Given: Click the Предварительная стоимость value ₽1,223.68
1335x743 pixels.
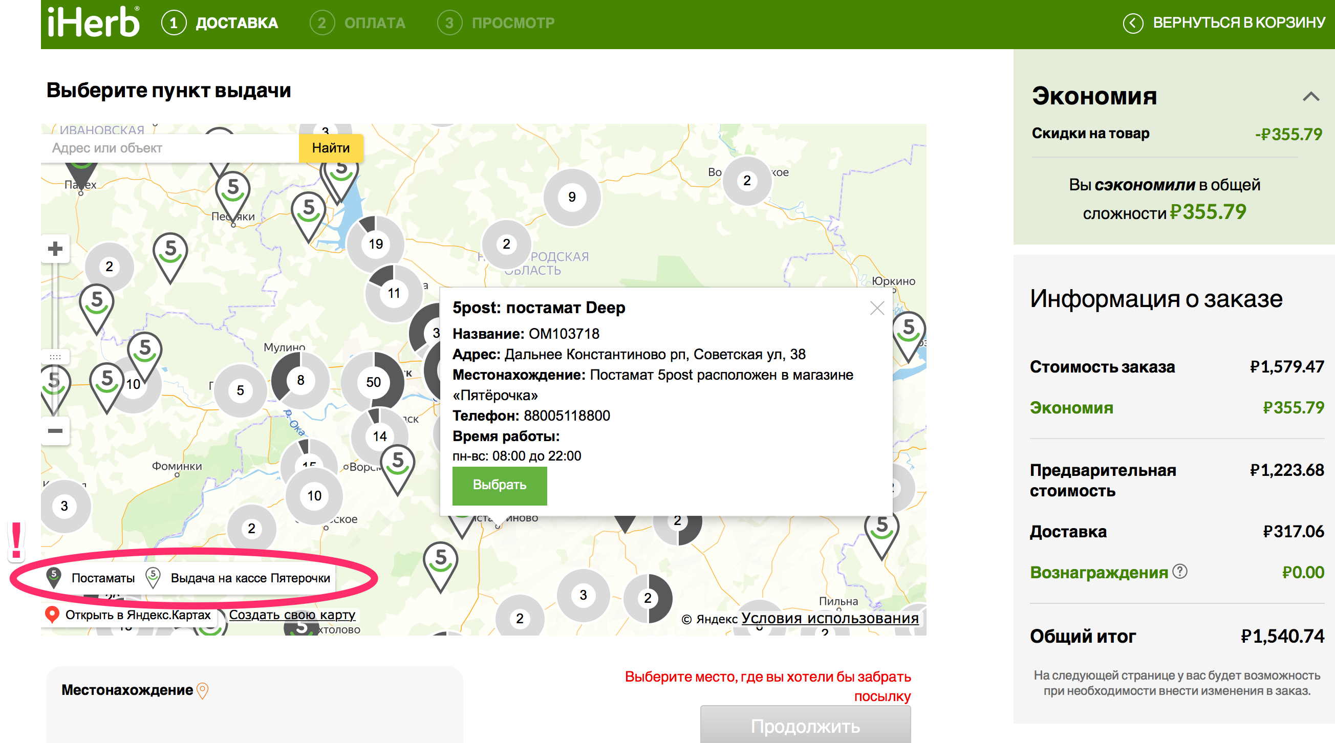Looking at the screenshot, I should click(1287, 470).
